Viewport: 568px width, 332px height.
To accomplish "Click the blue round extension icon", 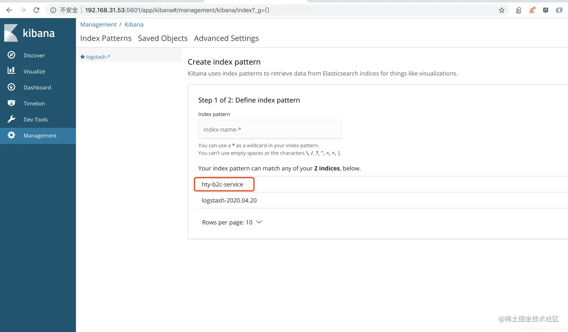I will tap(559, 10).
